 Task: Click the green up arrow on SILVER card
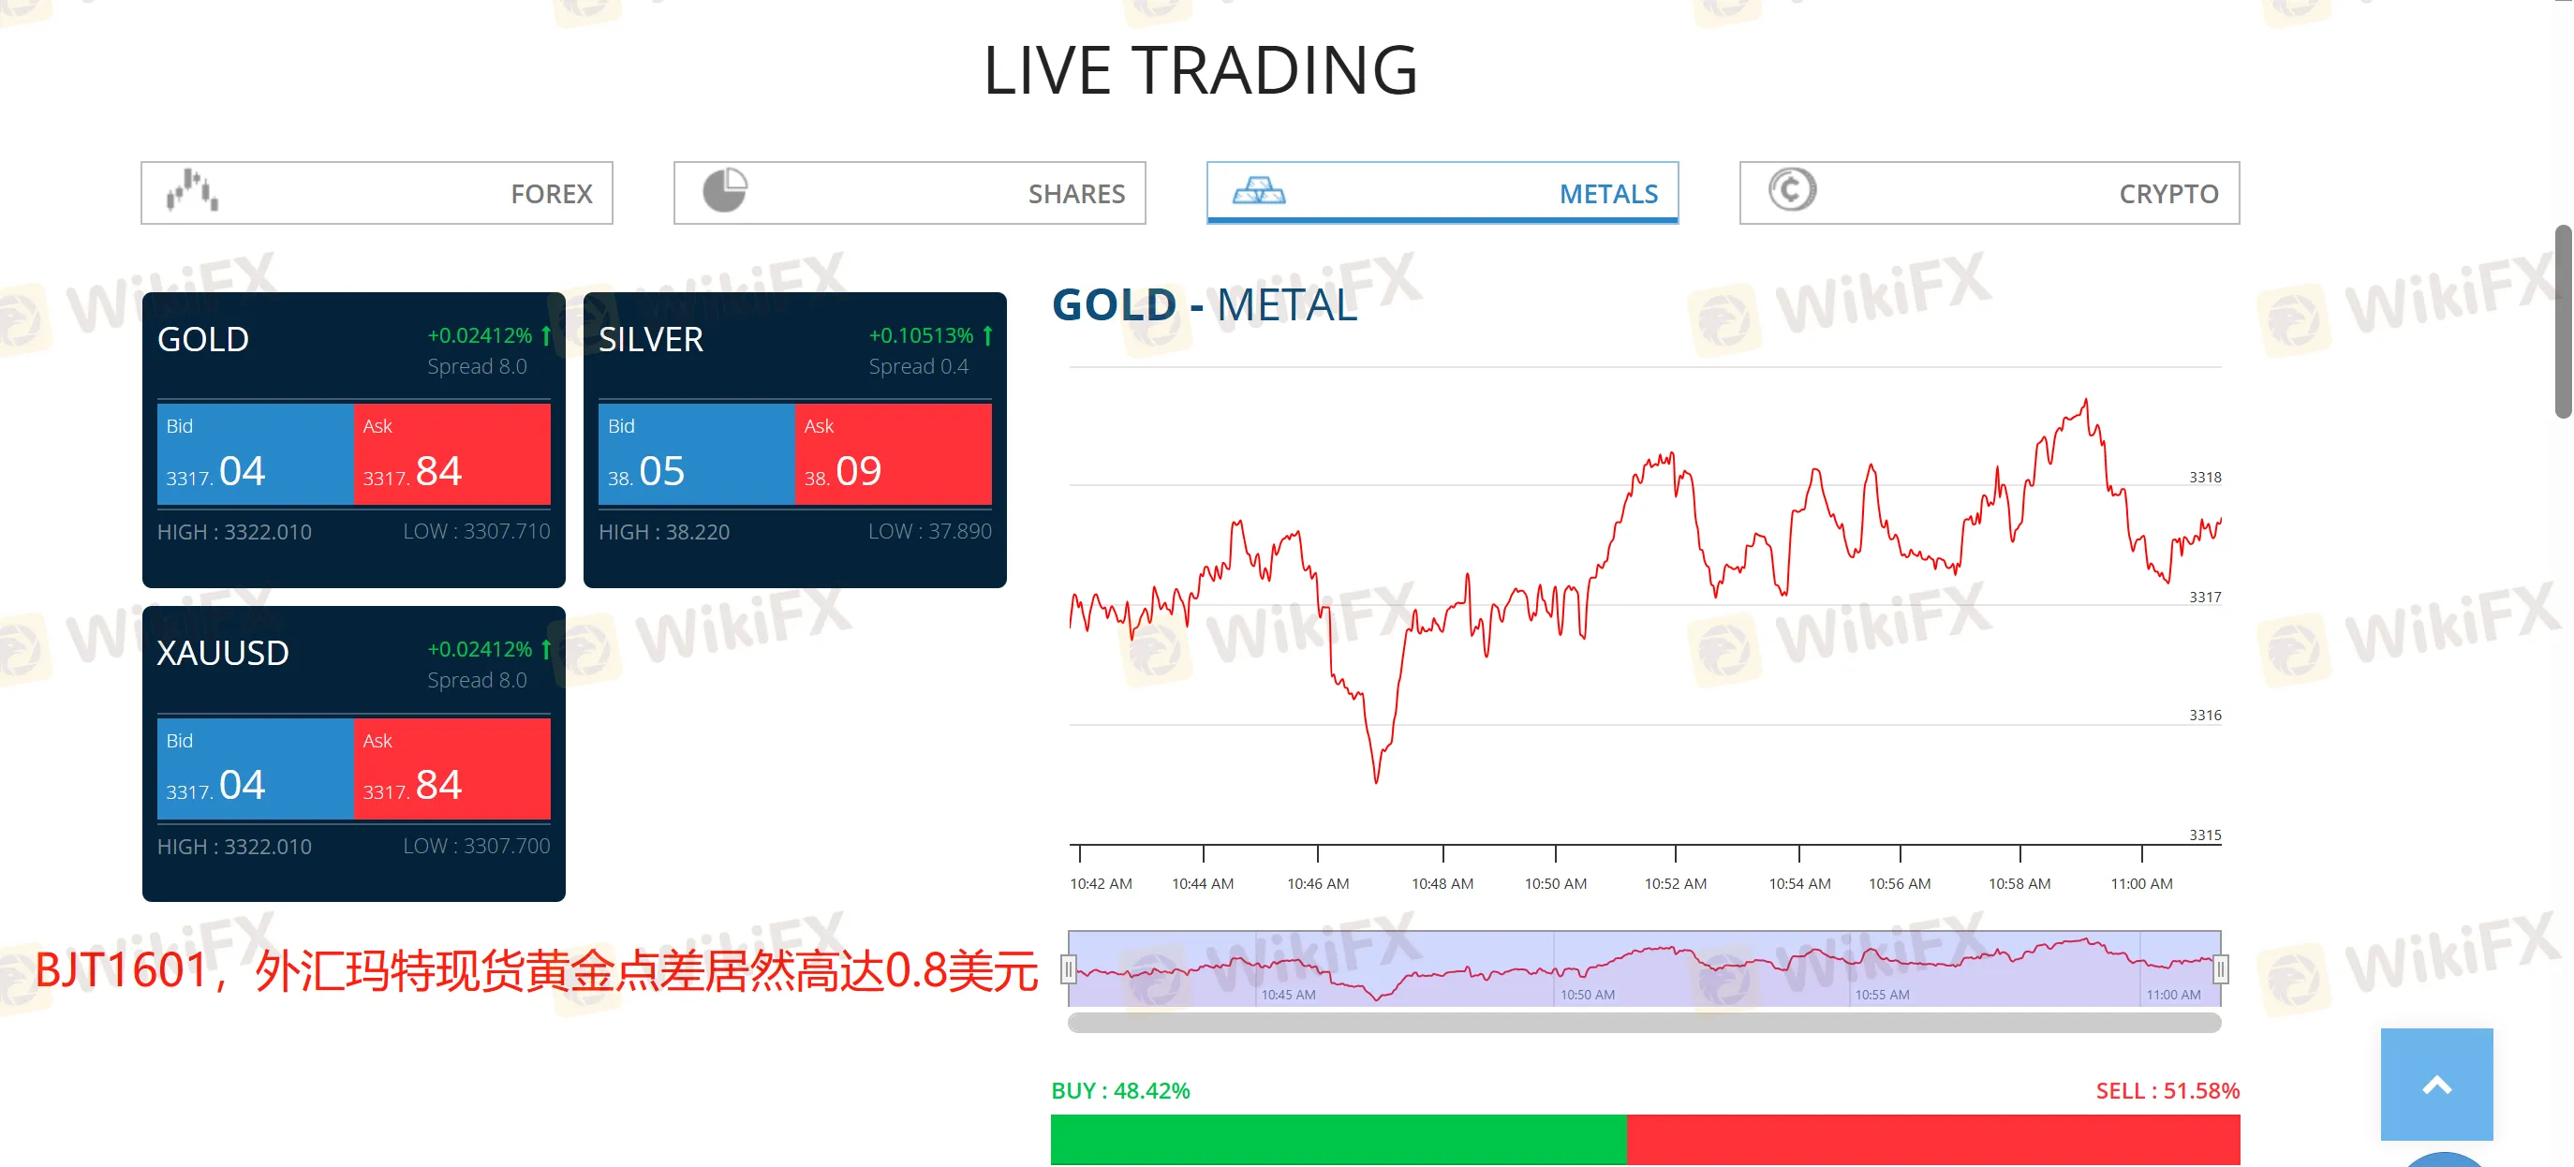987,335
